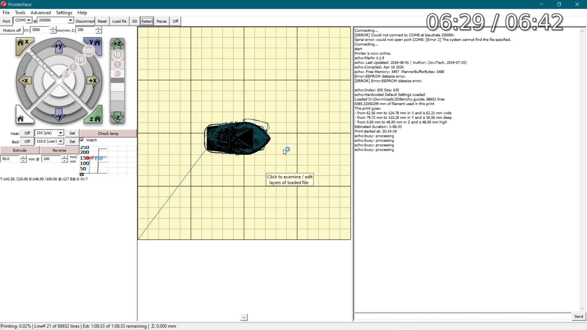
Task: Click Motors off to disable the steppers
Action: coord(12,30)
